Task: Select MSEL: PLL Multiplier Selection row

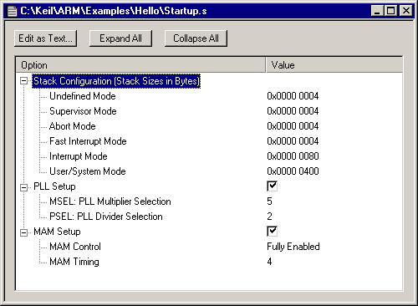Action: (110, 201)
